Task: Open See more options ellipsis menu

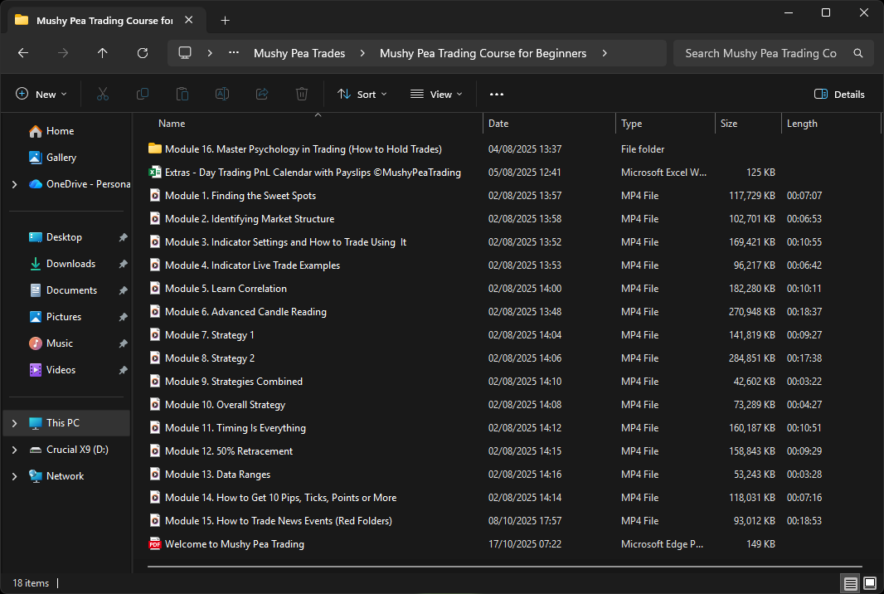Action: coord(497,95)
